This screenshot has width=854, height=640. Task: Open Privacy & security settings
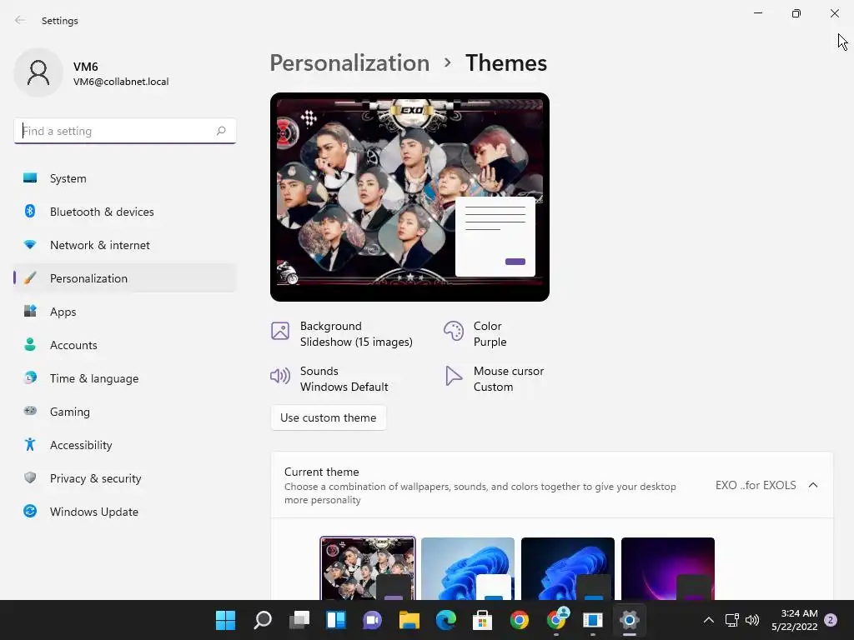[125, 478]
